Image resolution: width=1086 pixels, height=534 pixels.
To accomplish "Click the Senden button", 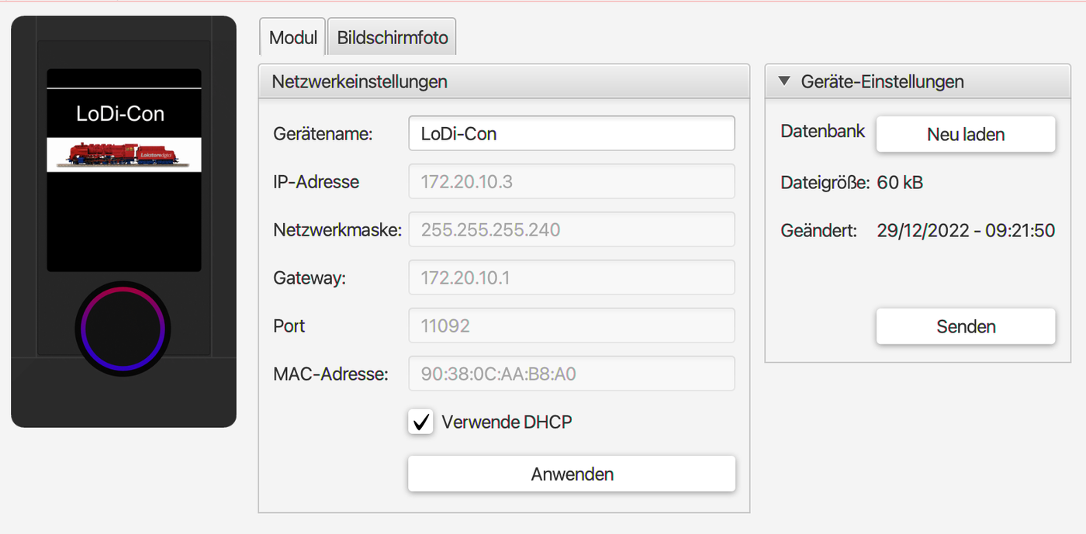I will (x=966, y=326).
